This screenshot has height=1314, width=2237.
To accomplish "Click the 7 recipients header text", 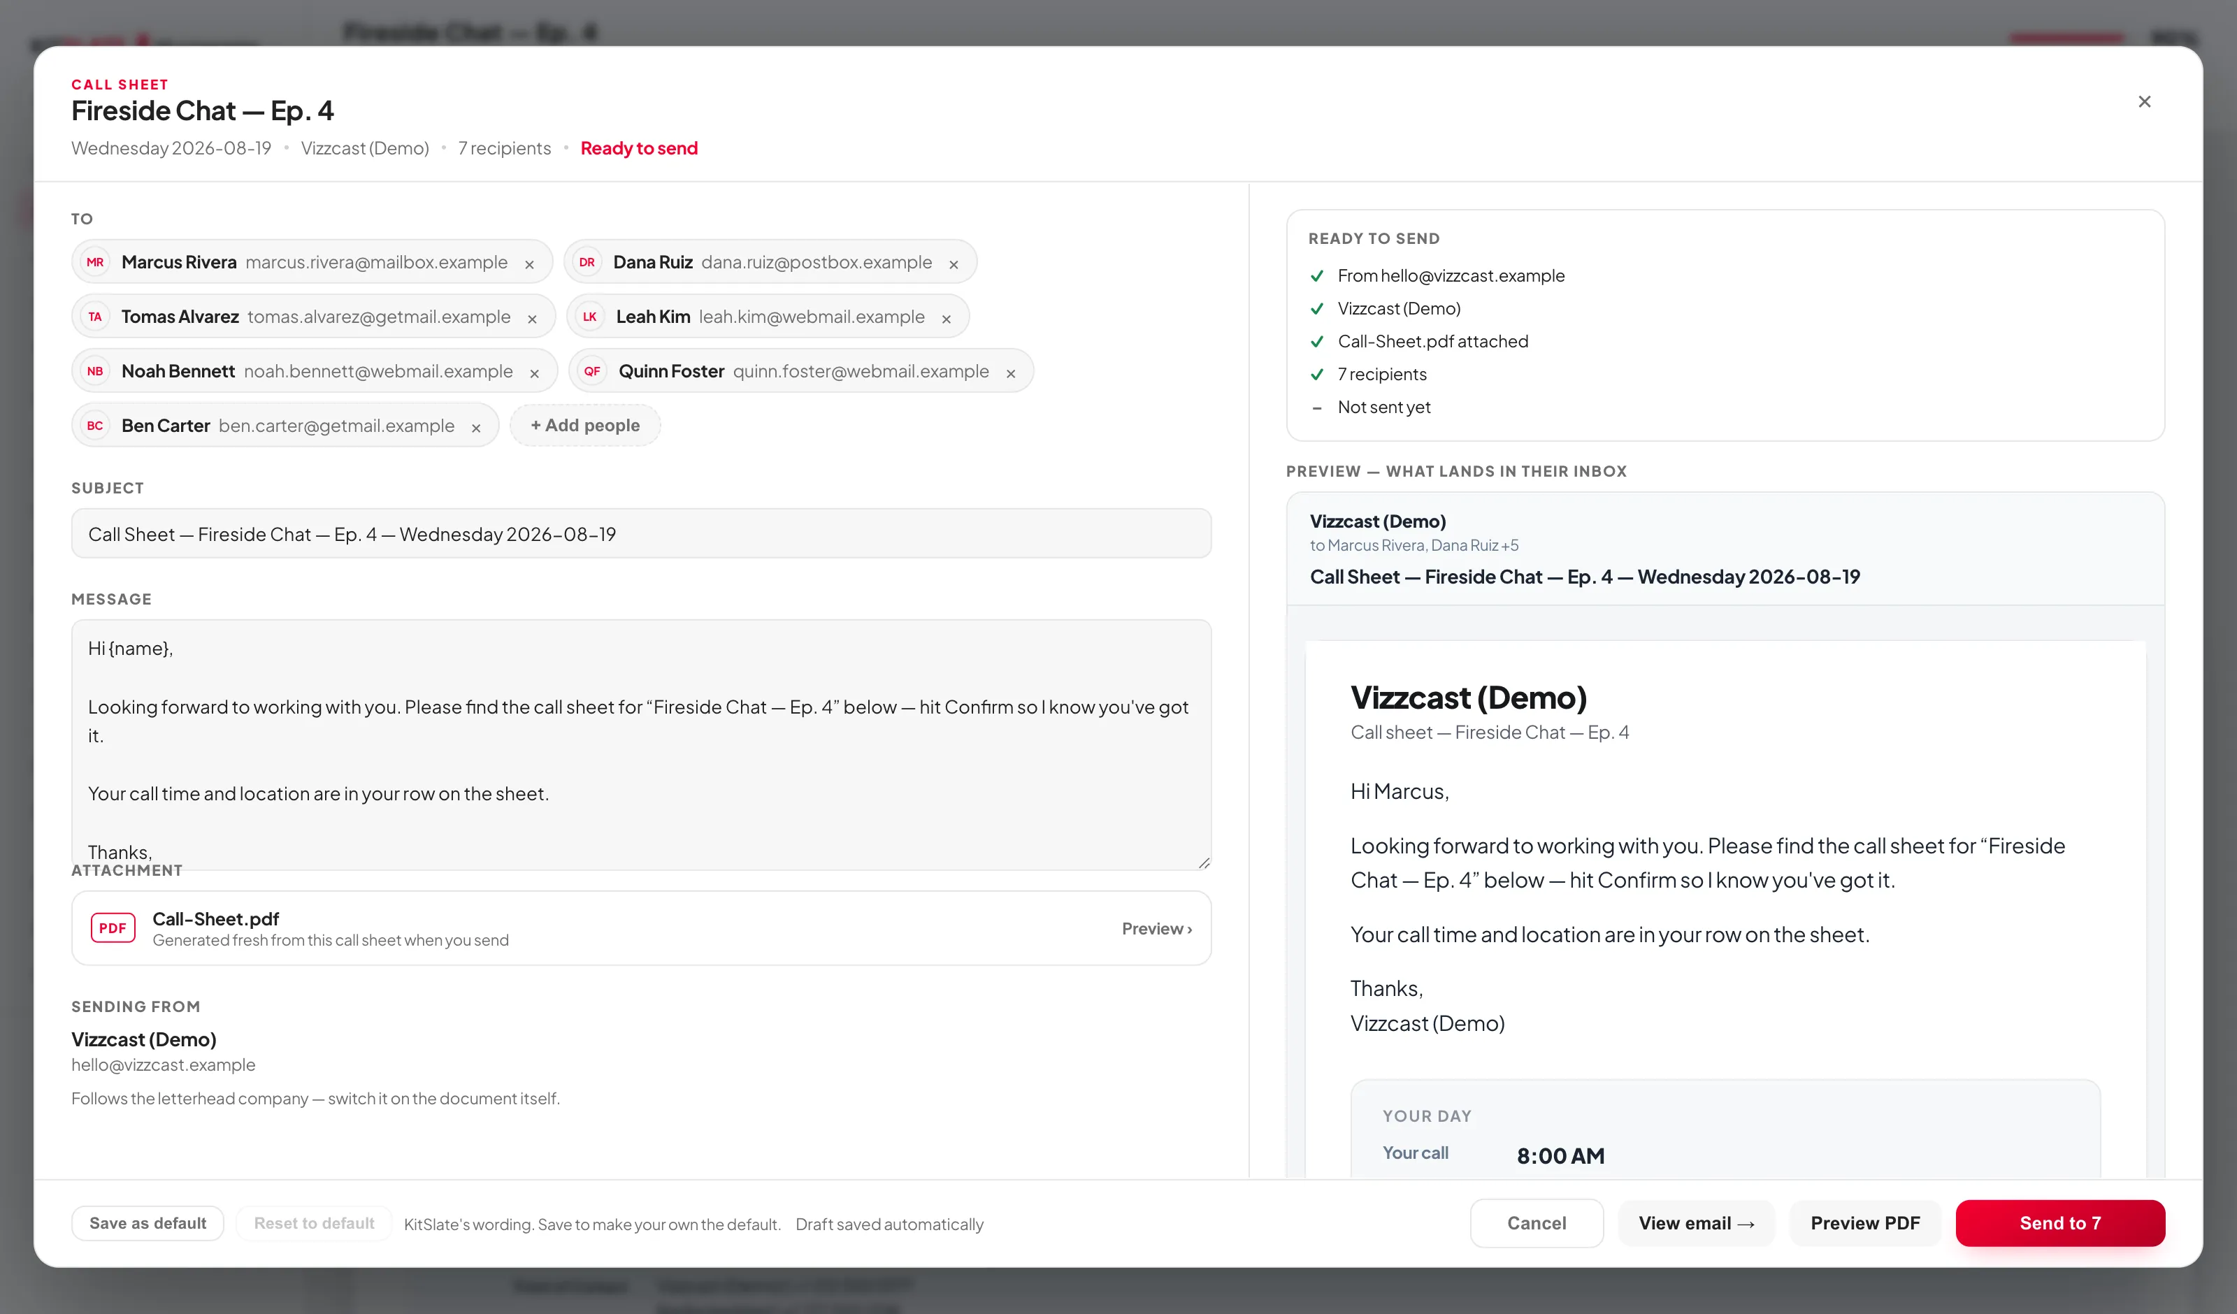I will [x=504, y=148].
